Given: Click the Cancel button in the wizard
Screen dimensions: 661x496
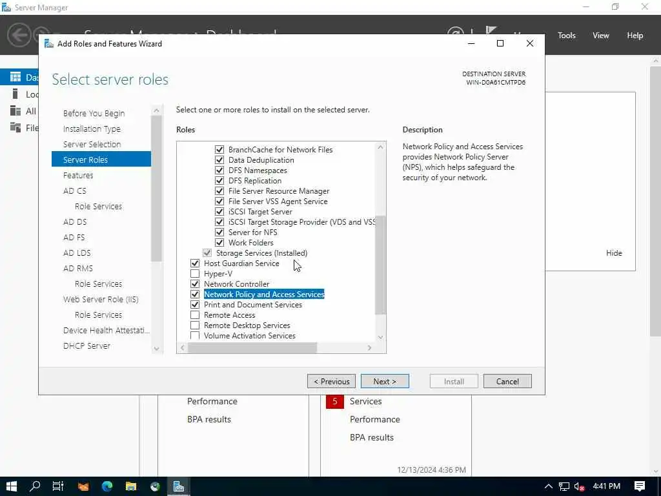Looking at the screenshot, I should tap(507, 381).
